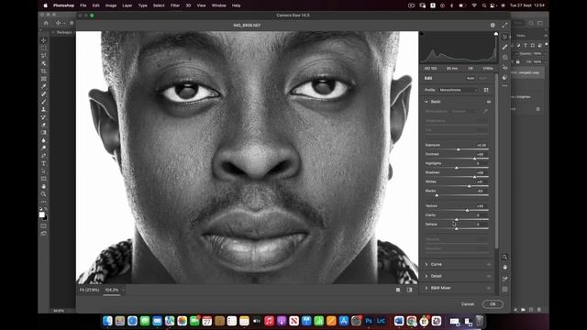The height and width of the screenshot is (330, 587).
Task: Click the Cancel button
Action: [468, 304]
